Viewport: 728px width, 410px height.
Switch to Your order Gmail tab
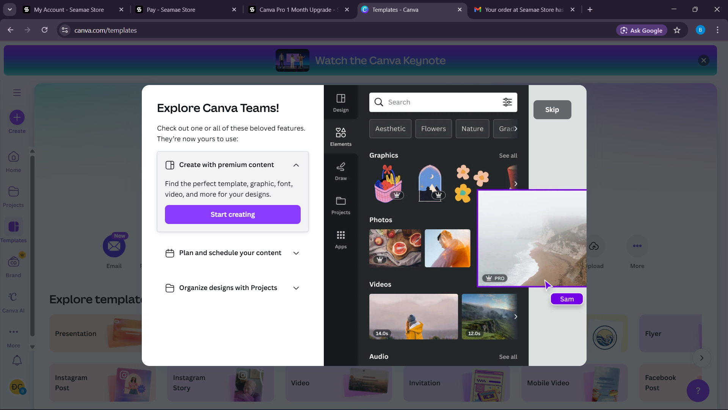point(524,10)
